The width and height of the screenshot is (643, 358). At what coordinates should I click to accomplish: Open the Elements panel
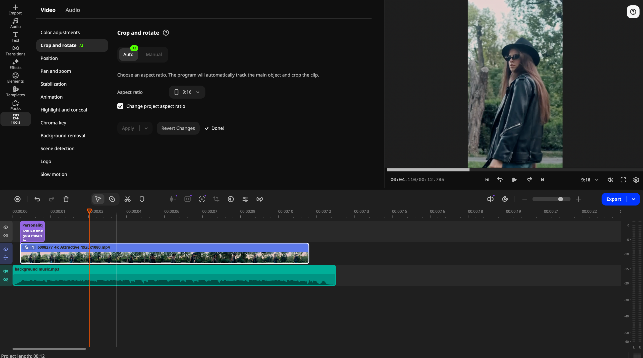click(15, 78)
